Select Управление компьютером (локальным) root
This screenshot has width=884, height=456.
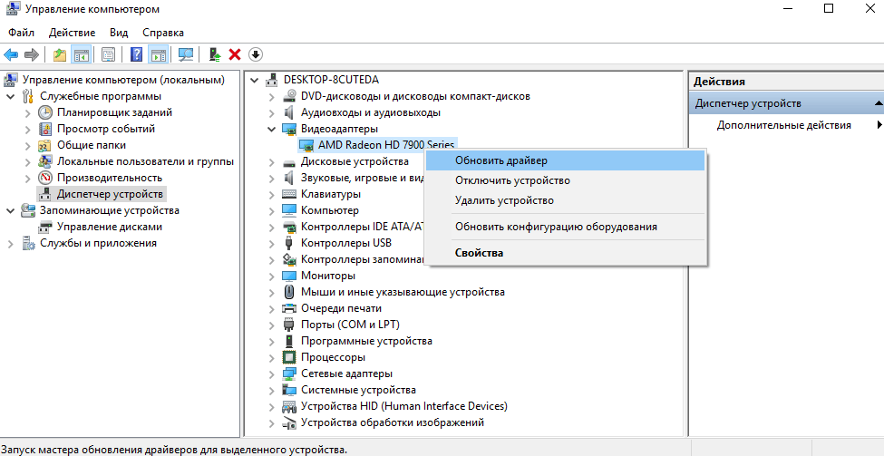(x=123, y=80)
